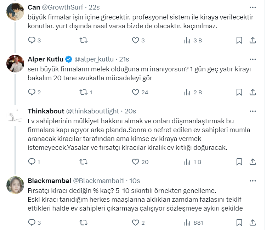Reply to Can's tweet about büyük firmalar
The width and height of the screenshot is (272, 230).
(x=32, y=40)
